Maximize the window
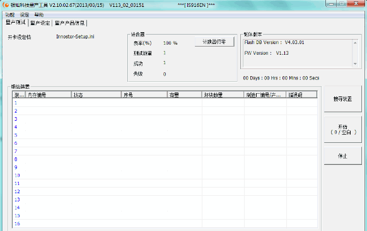This screenshot has width=367, height=231. (x=342, y=4)
